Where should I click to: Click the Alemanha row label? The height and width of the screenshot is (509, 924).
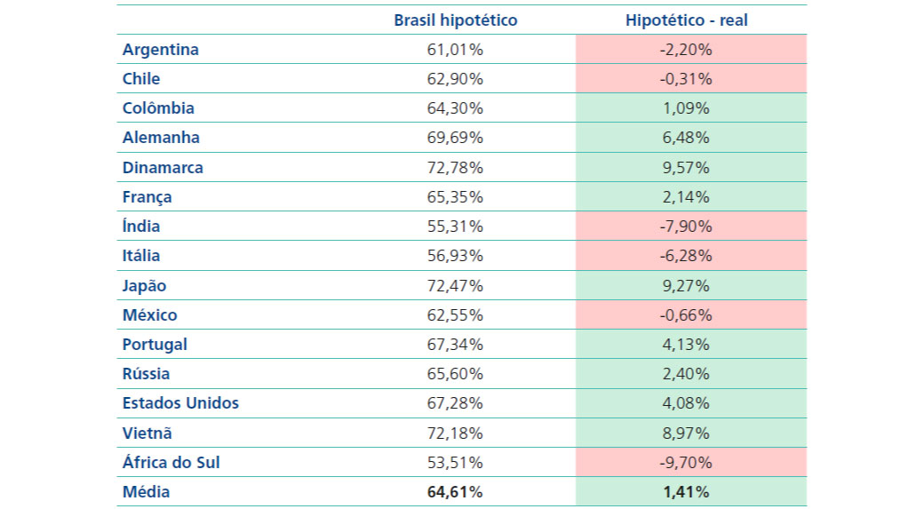click(x=161, y=138)
